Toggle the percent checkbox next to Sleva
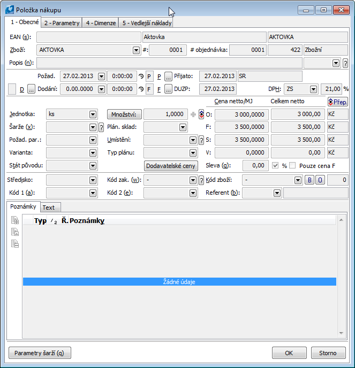Screen dimensions: 355x368 click(x=275, y=165)
